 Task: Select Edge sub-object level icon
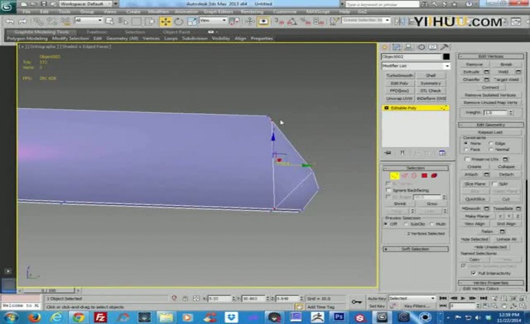[404, 175]
